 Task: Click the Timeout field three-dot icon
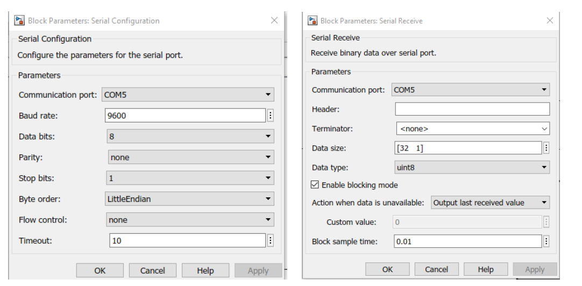270,241
